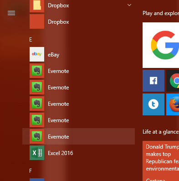The width and height of the screenshot is (179, 181).
Task: Open the hamburger menu in Start
Action: [11, 13]
